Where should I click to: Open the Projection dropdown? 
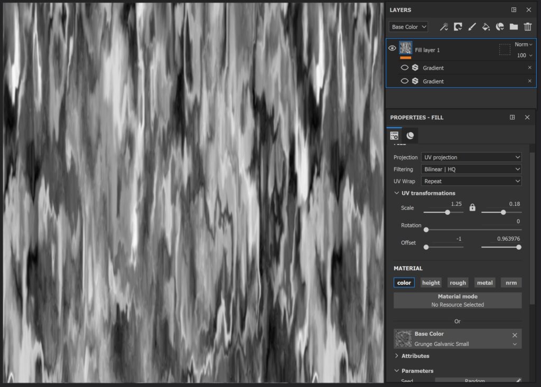click(471, 157)
